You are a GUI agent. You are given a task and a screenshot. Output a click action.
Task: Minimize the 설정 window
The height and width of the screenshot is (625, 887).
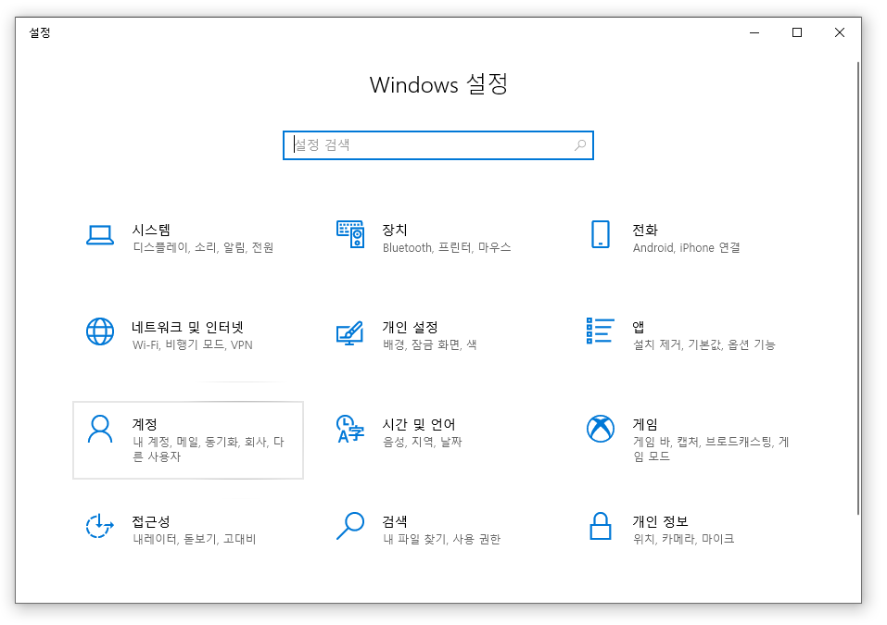pos(754,32)
